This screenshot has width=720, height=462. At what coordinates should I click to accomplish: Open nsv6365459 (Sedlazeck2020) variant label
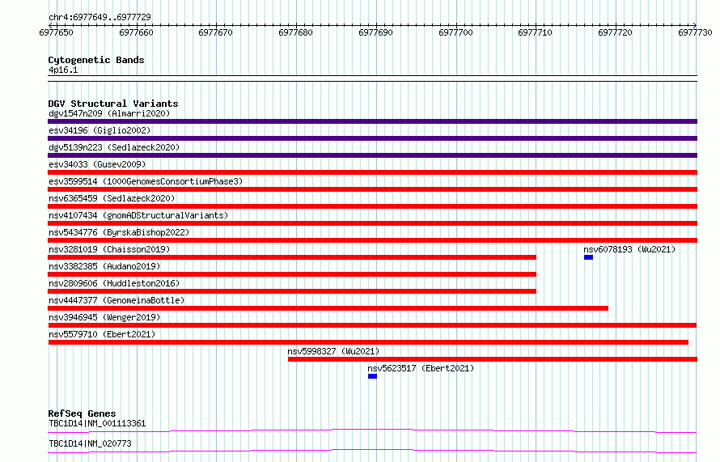(112, 198)
